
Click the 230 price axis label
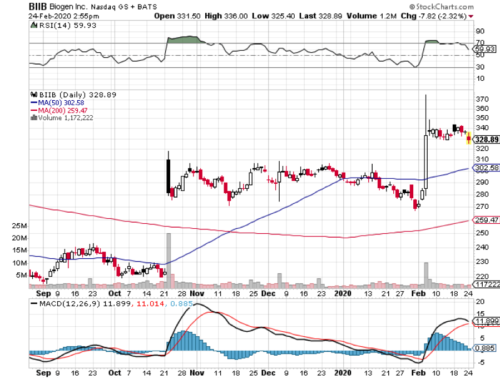click(x=482, y=262)
